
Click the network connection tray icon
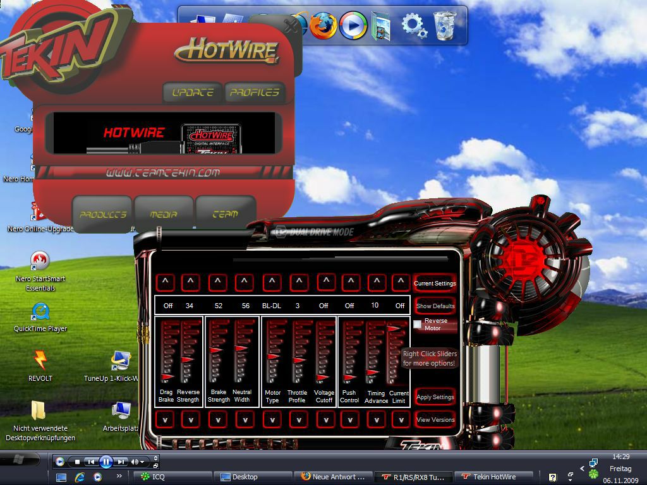coord(594,463)
